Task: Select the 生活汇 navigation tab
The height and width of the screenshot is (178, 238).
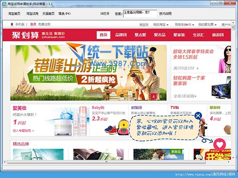Action: 198,35
